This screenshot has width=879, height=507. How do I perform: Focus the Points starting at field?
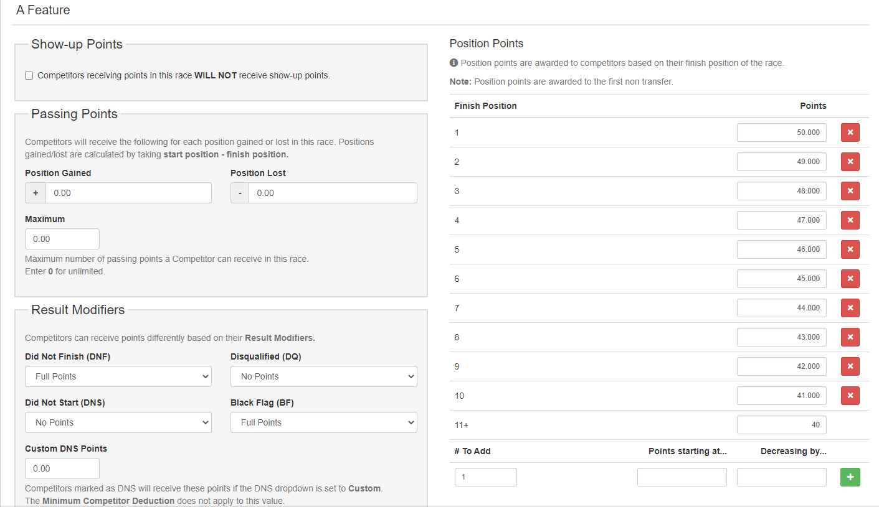click(x=682, y=477)
